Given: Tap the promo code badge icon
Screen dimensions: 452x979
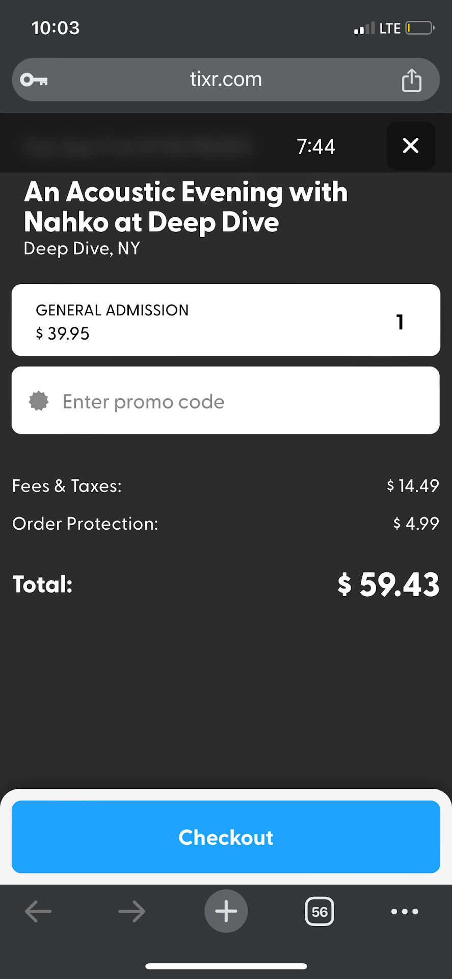Looking at the screenshot, I should tap(39, 401).
